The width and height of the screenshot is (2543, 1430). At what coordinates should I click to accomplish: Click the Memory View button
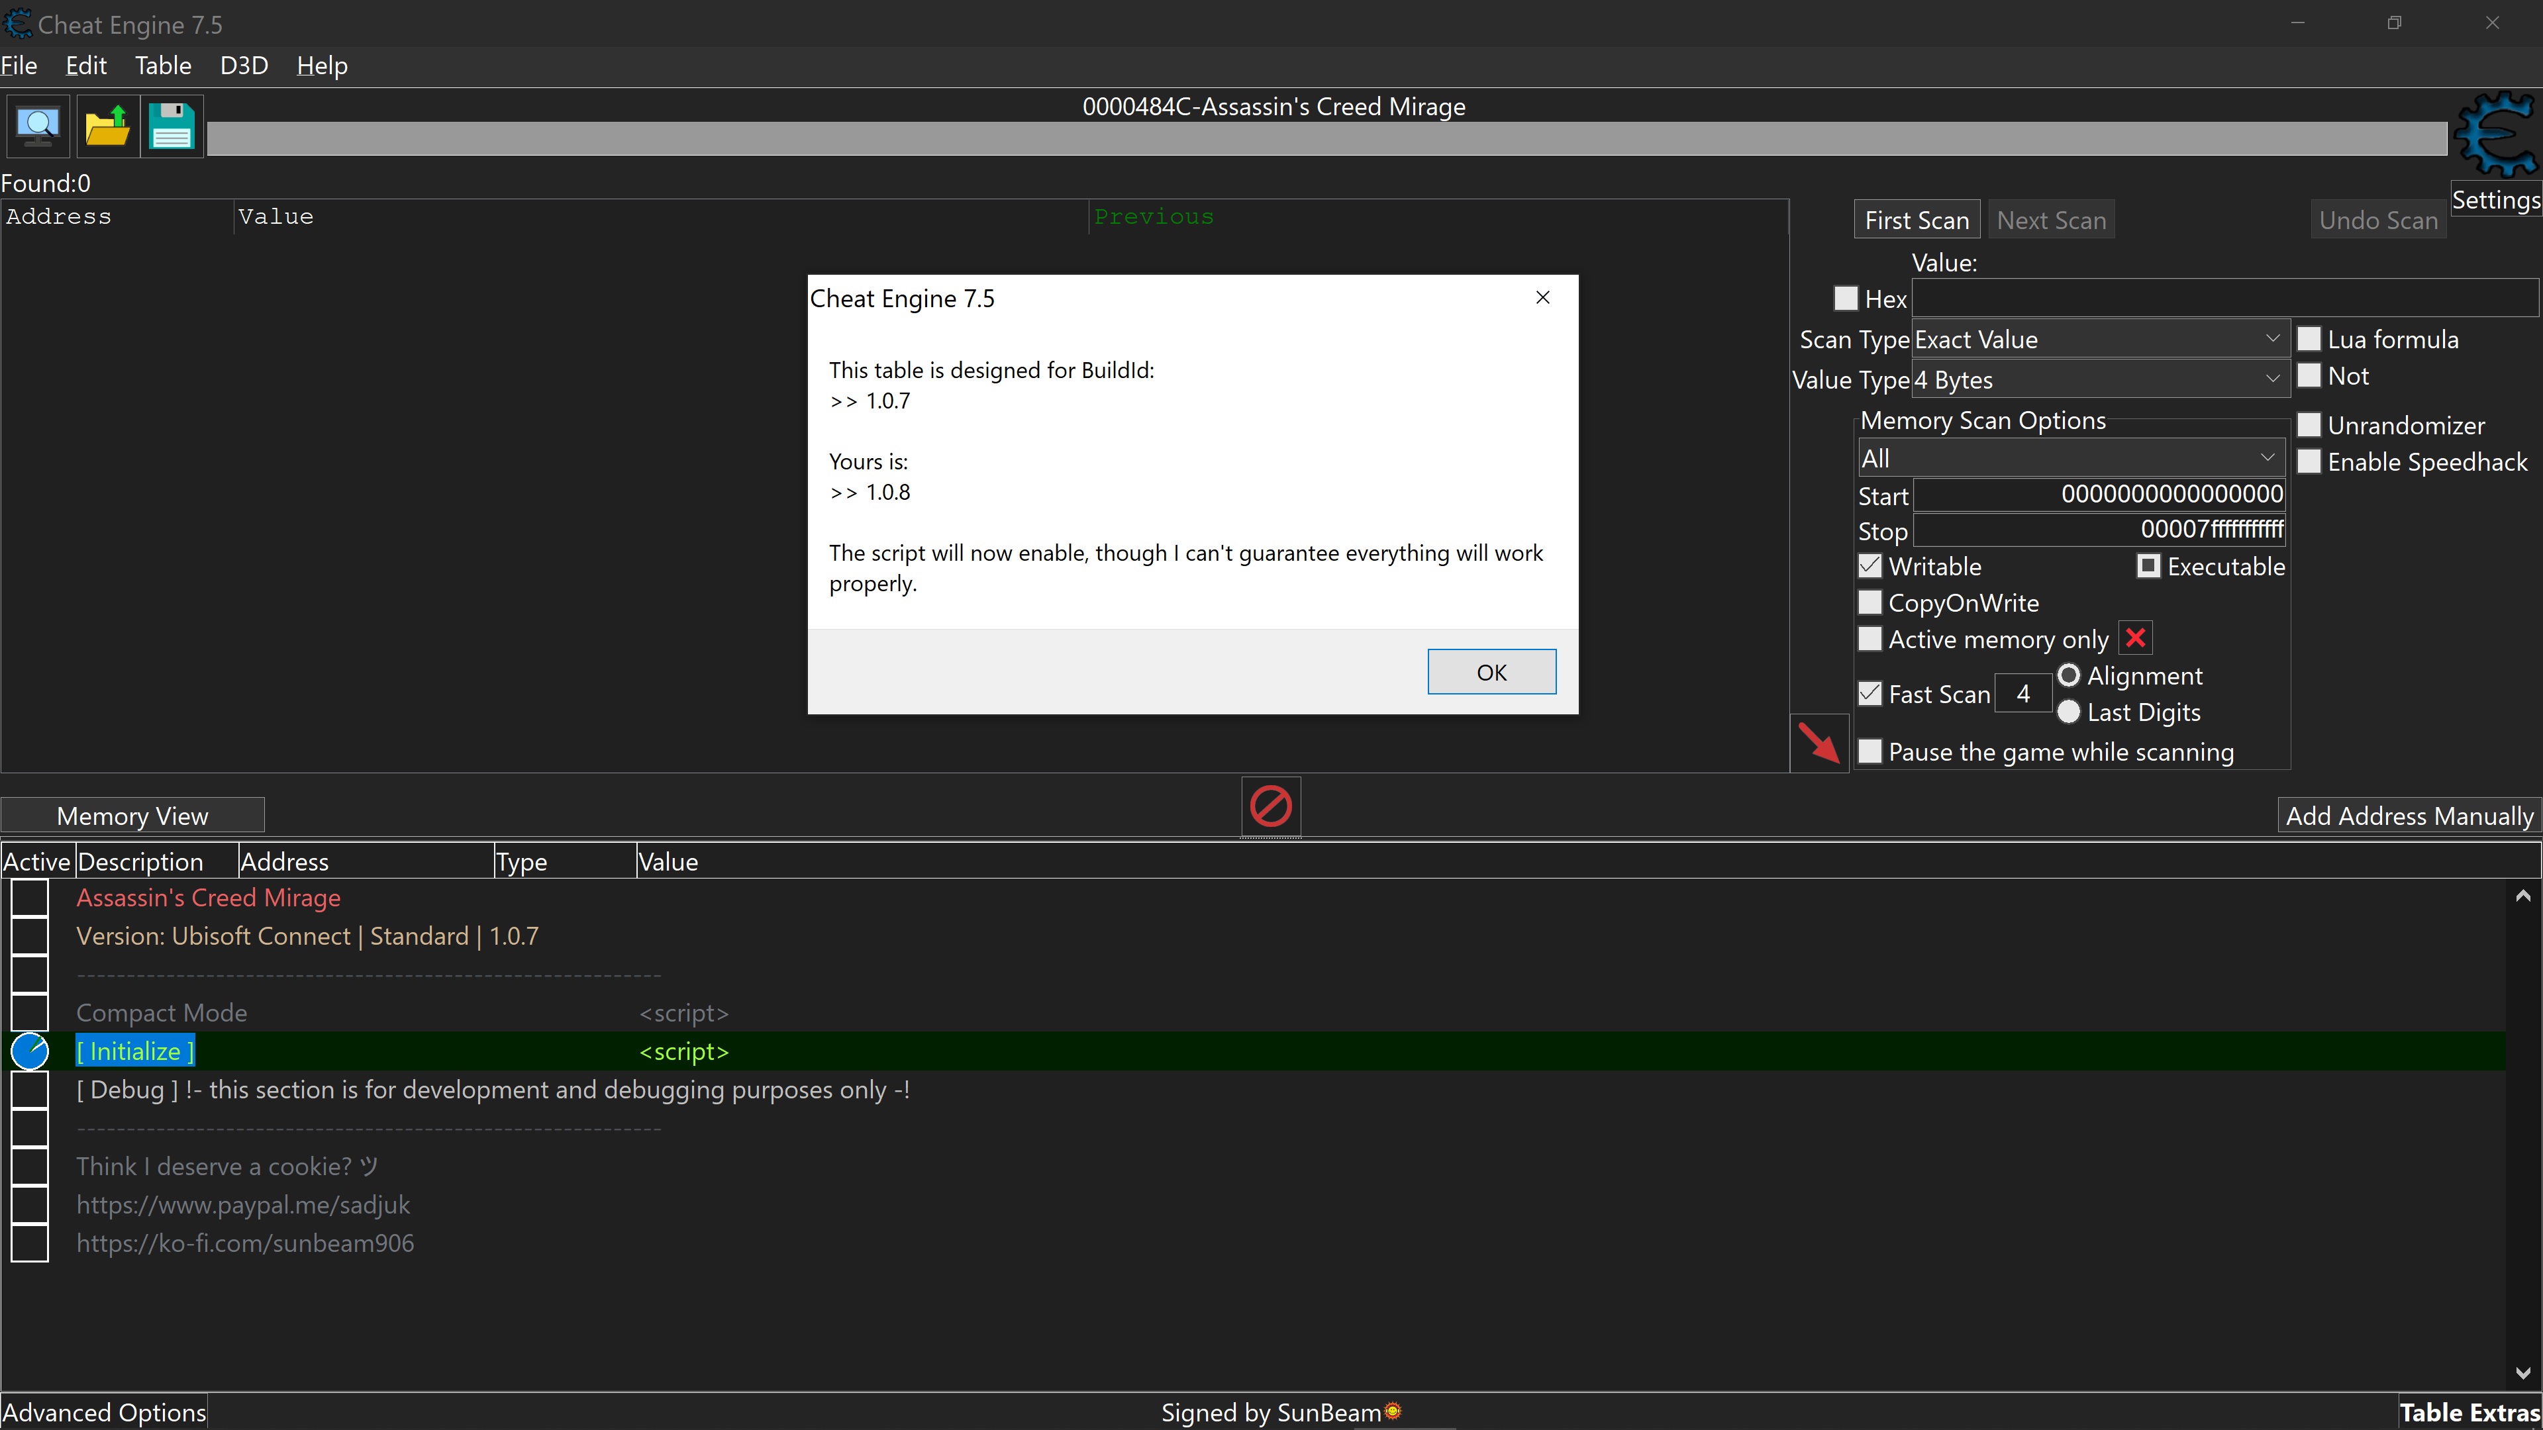point(132,816)
